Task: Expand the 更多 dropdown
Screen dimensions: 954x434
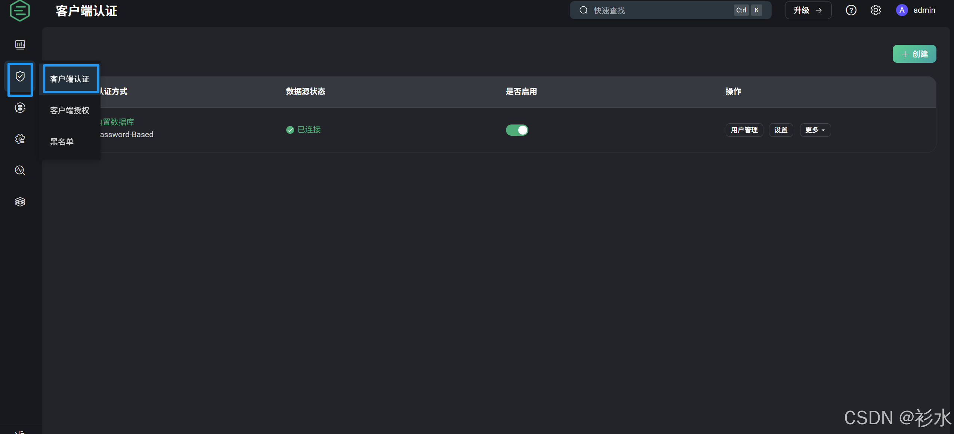Action: tap(815, 130)
